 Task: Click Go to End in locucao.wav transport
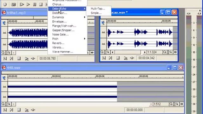tap(110, 58)
